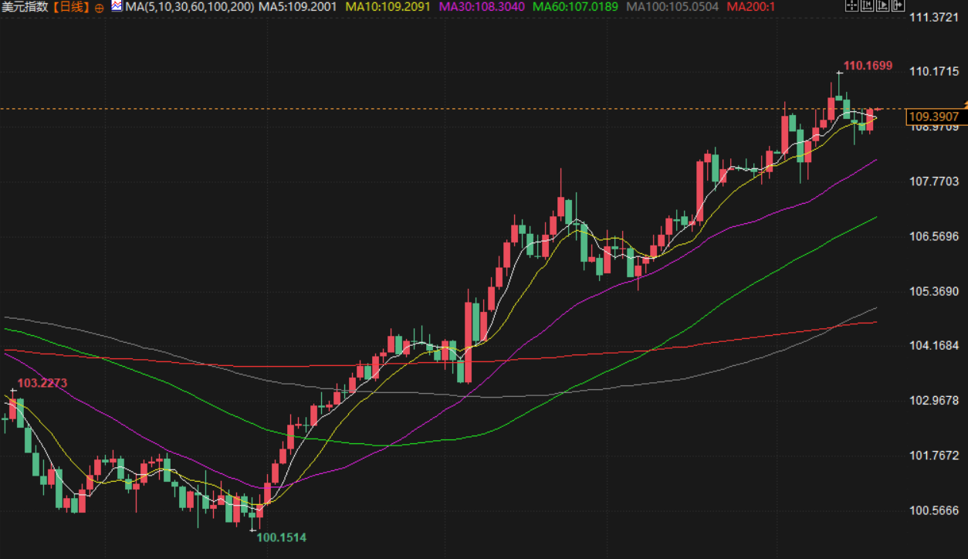Select the MA5:109.2001 legend value
Screen dimensions: 968x559
pyautogui.click(x=297, y=6)
